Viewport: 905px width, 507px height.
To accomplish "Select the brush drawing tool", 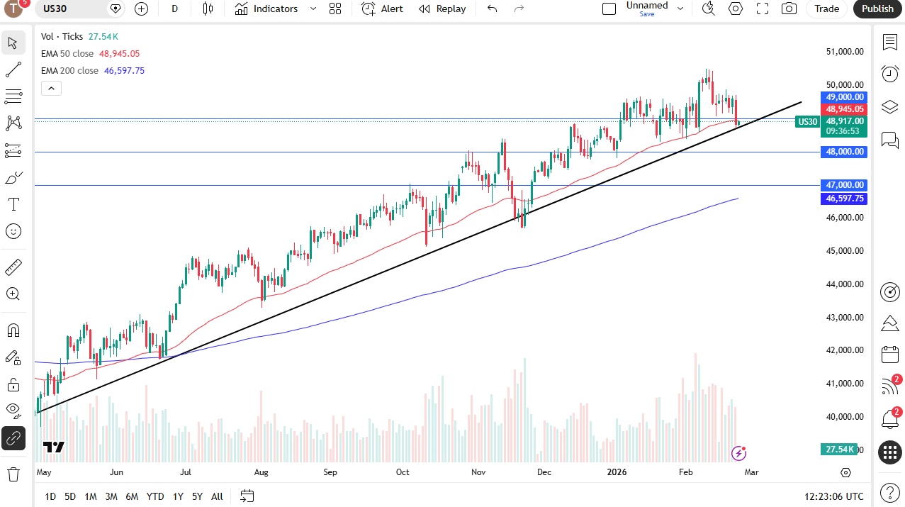I will click(13, 177).
